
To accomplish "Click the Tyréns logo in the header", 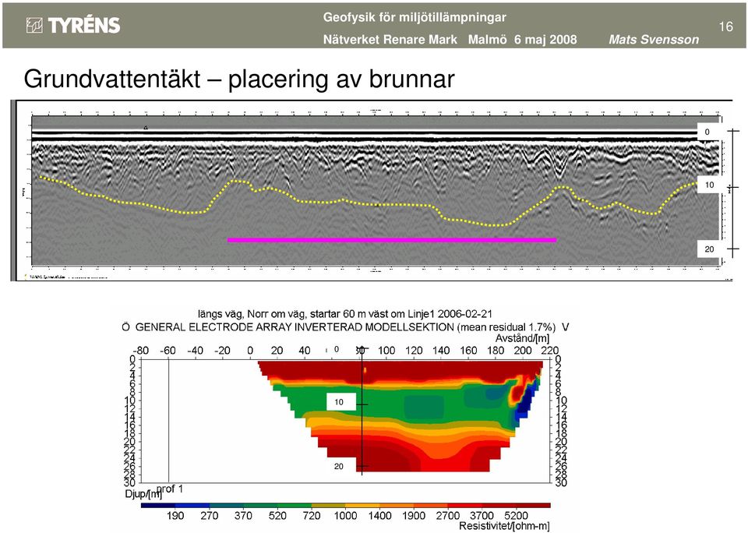I will (73, 25).
